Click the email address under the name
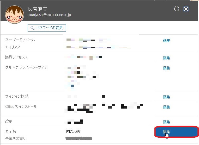This screenshot has height=145, width=199. (49, 15)
